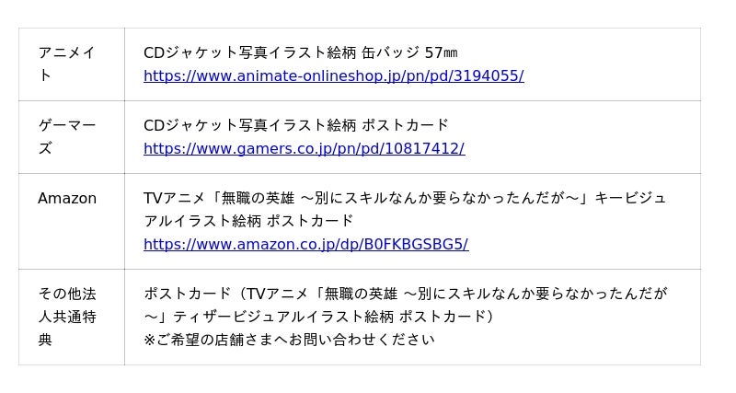Open the amazon.co.jp B0FKBGSBG5 link
Viewport: 736px width, 393px height.
(306, 244)
